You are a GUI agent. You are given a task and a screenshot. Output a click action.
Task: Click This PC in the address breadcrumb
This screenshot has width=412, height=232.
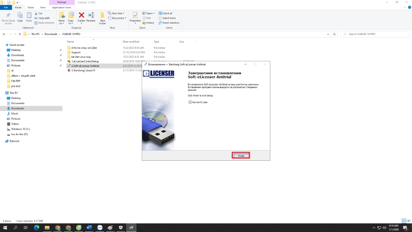click(35, 34)
